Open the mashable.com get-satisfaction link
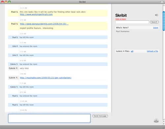The image size is (165, 129). click(x=46, y=78)
